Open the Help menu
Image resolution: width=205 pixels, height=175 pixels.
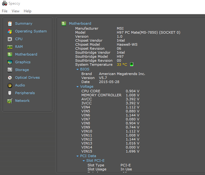point(27,11)
